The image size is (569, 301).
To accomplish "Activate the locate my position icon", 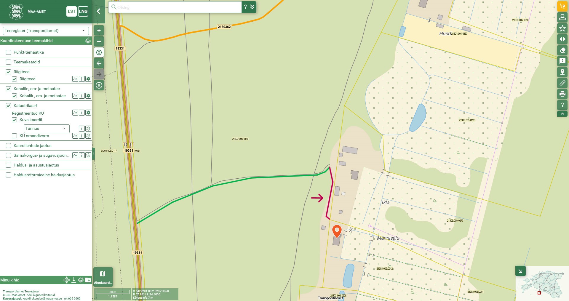I will coord(99,52).
